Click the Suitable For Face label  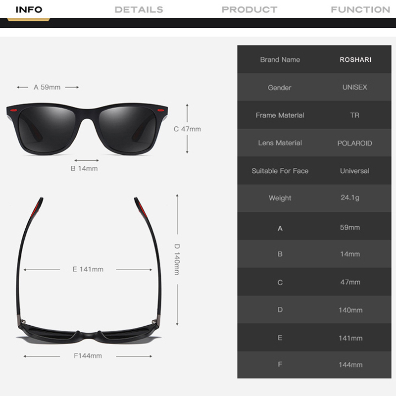pyautogui.click(x=280, y=171)
